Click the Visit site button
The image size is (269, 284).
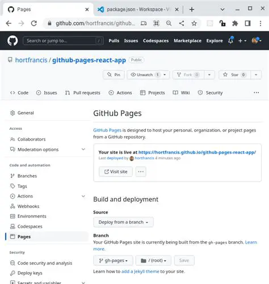coord(116,172)
